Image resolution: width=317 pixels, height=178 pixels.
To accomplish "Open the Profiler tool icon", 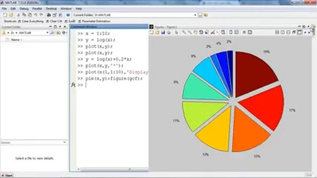I will (60, 15).
